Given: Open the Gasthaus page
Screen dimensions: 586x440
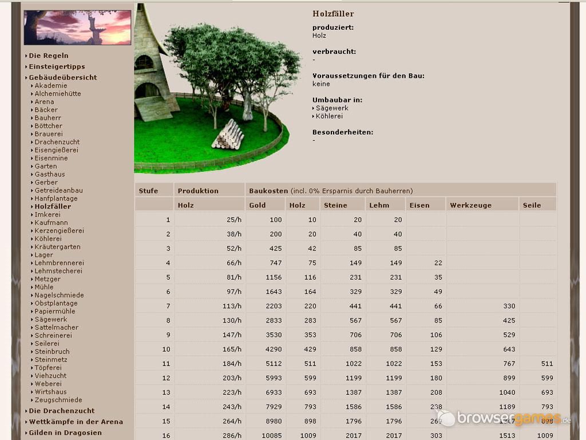Looking at the screenshot, I should click(x=50, y=174).
